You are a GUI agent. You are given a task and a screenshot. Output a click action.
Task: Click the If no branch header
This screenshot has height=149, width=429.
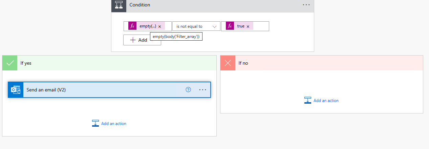(322, 63)
